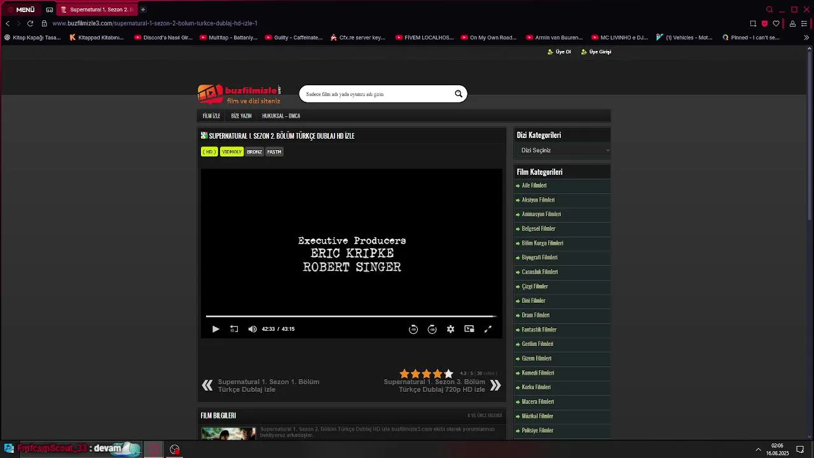This screenshot has width=814, height=458.
Task: Open the Discord'a Nasıl Gir... bookmark
Action: (163, 38)
